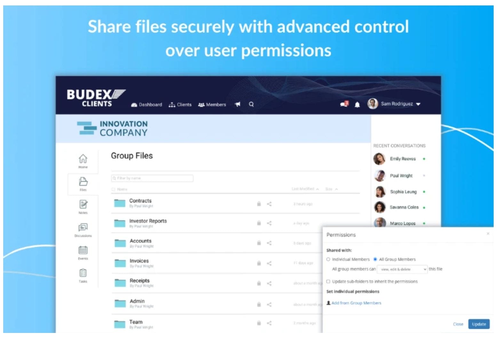Image resolution: width=501 pixels, height=340 pixels.
Task: Open Discussions from the left sidebar
Action: pos(83,227)
